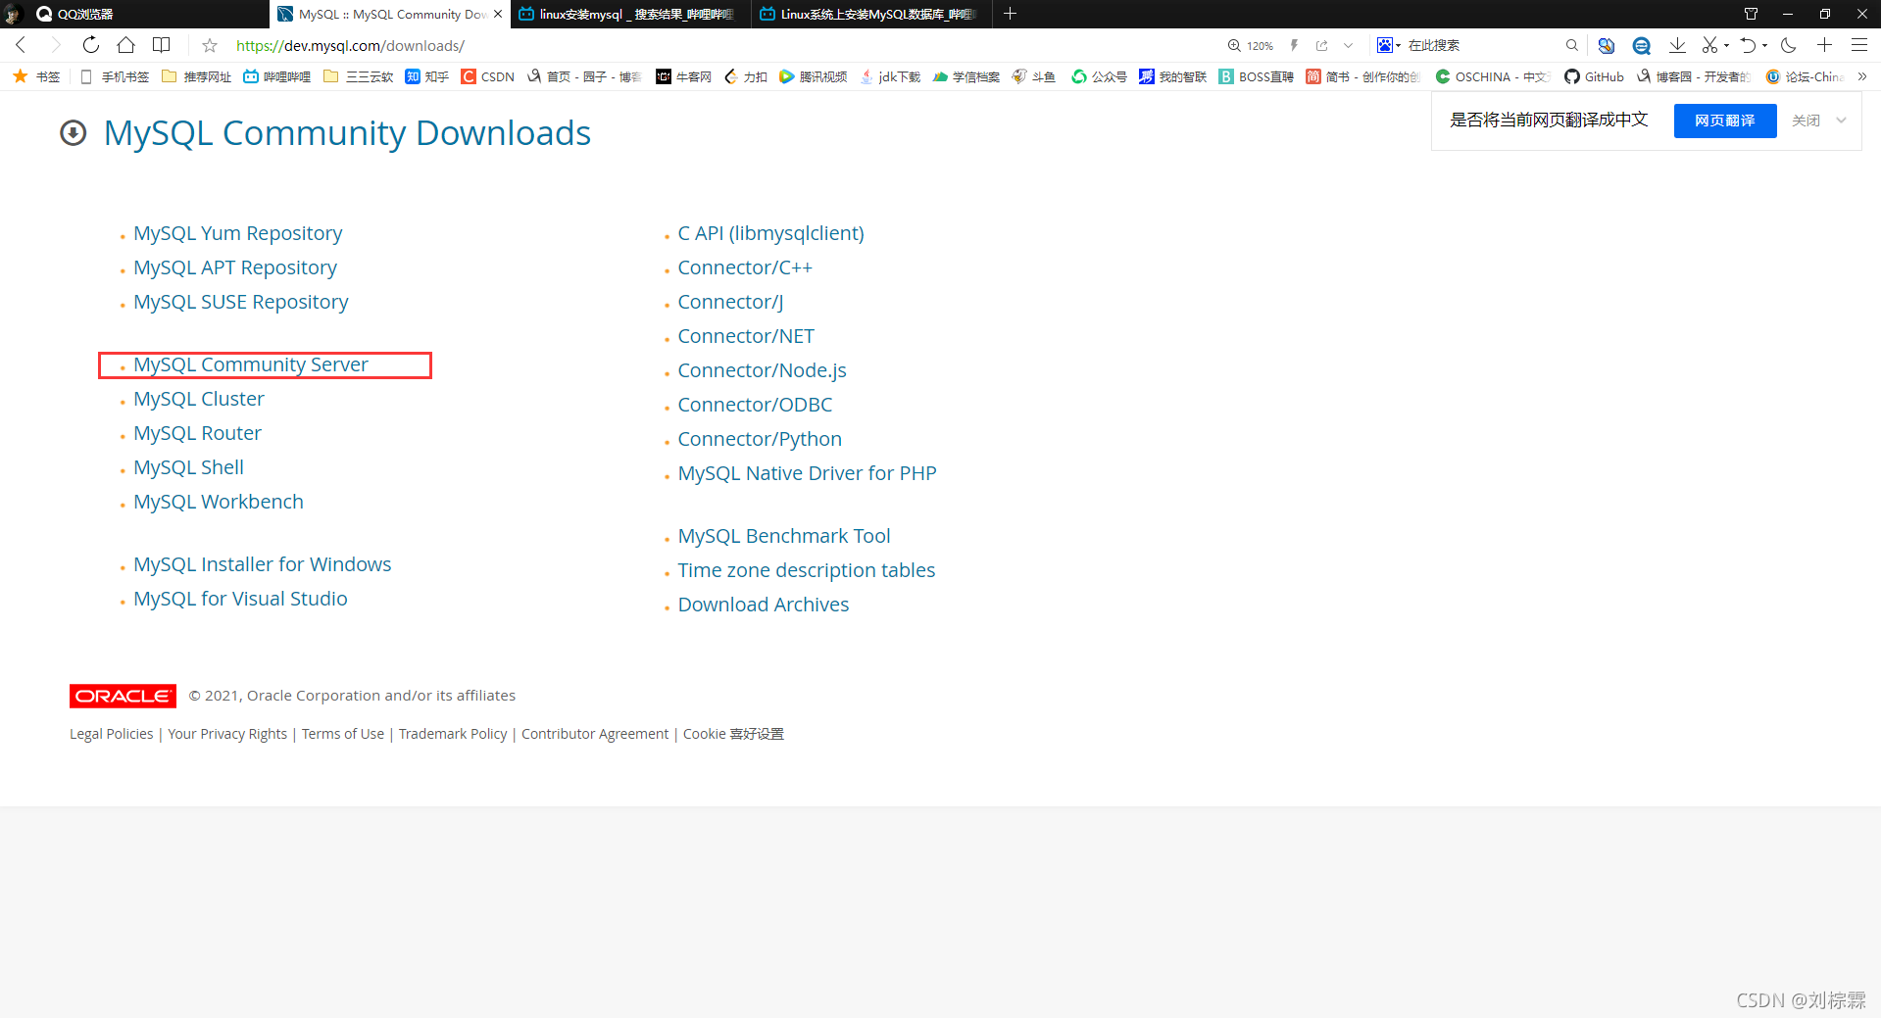The width and height of the screenshot is (1881, 1018).
Task: Open the 书签 star bookmark menu
Action: [x=36, y=76]
